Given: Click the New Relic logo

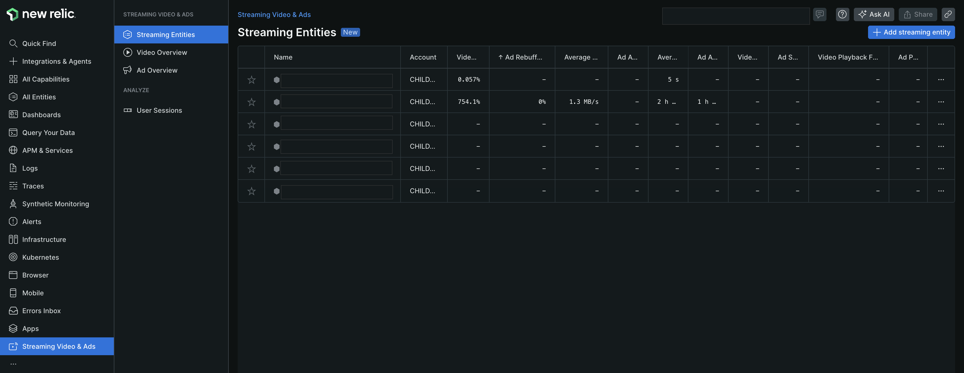Looking at the screenshot, I should click(x=41, y=14).
